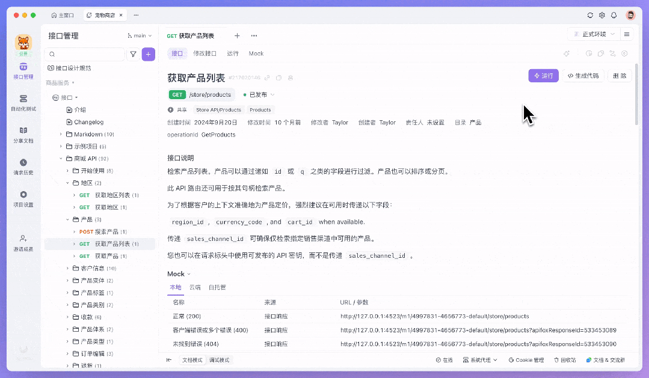Click the refresh icon in the title bar
This screenshot has width=649, height=378.
(x=589, y=15)
